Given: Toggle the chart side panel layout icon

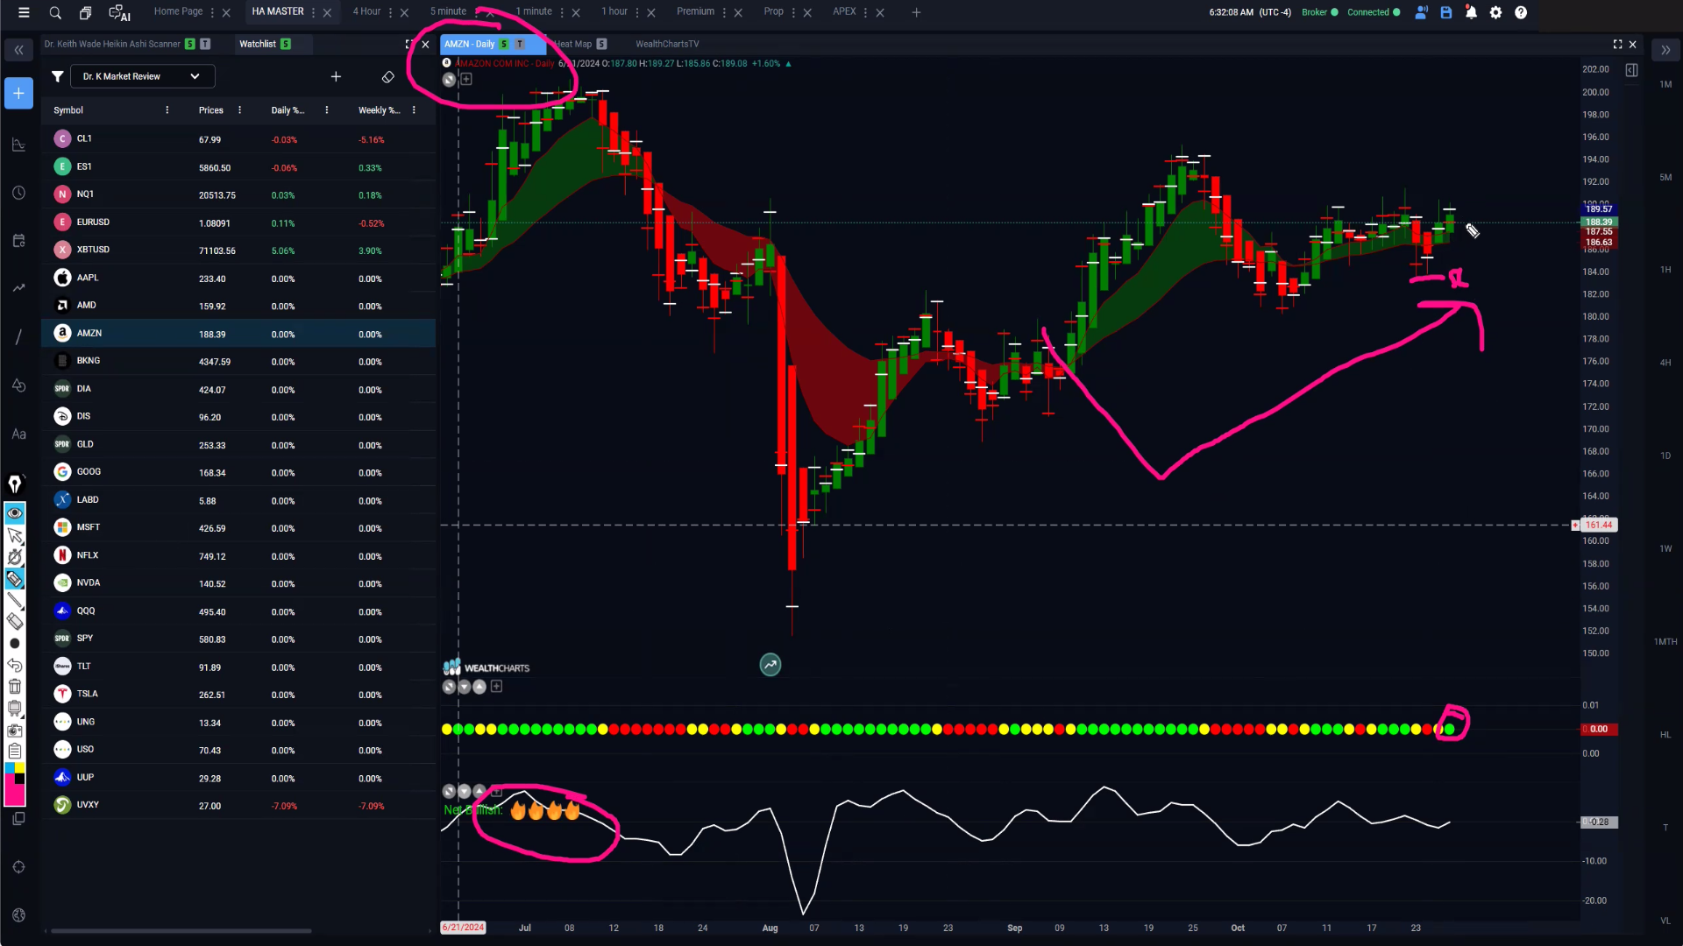Looking at the screenshot, I should (x=1631, y=70).
